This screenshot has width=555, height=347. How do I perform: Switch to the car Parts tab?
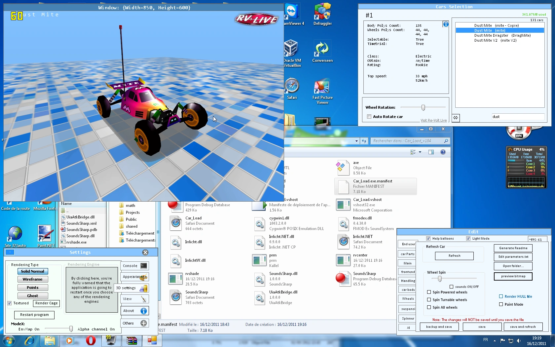click(407, 254)
